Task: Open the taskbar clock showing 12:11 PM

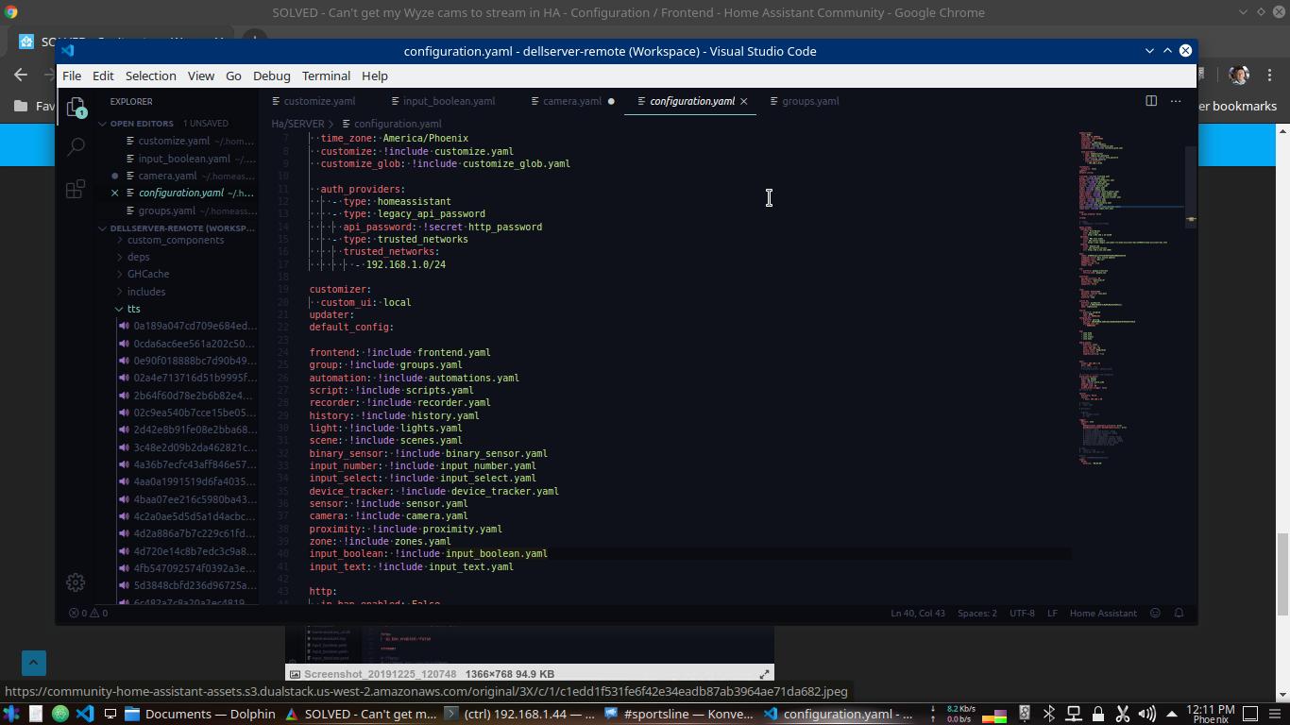Action: pyautogui.click(x=1211, y=714)
